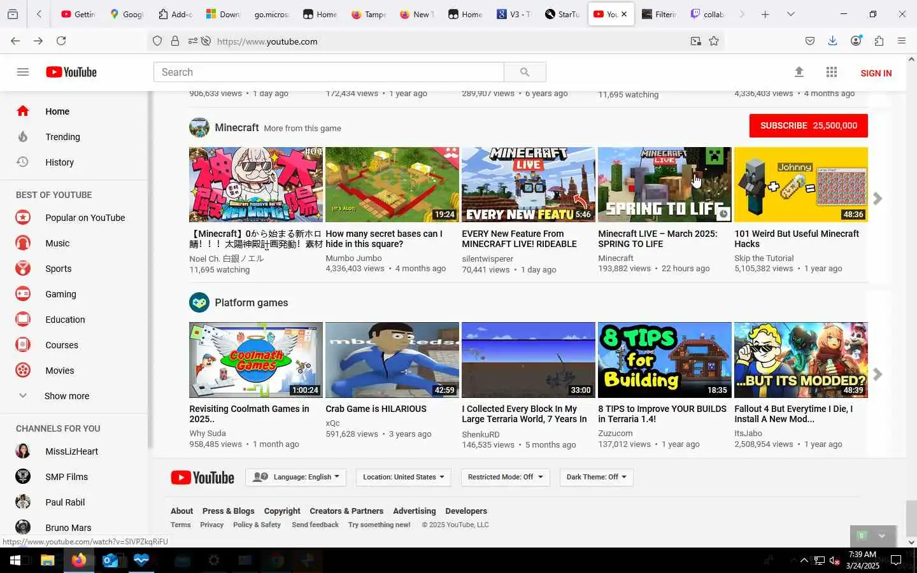Switch to the Filtering browser tab
The width and height of the screenshot is (917, 573).
click(x=659, y=14)
